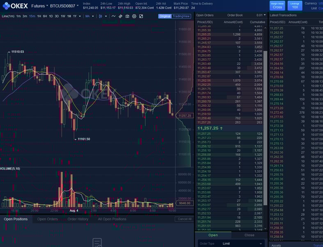Switch chart to 1m interval

tap(18, 16)
